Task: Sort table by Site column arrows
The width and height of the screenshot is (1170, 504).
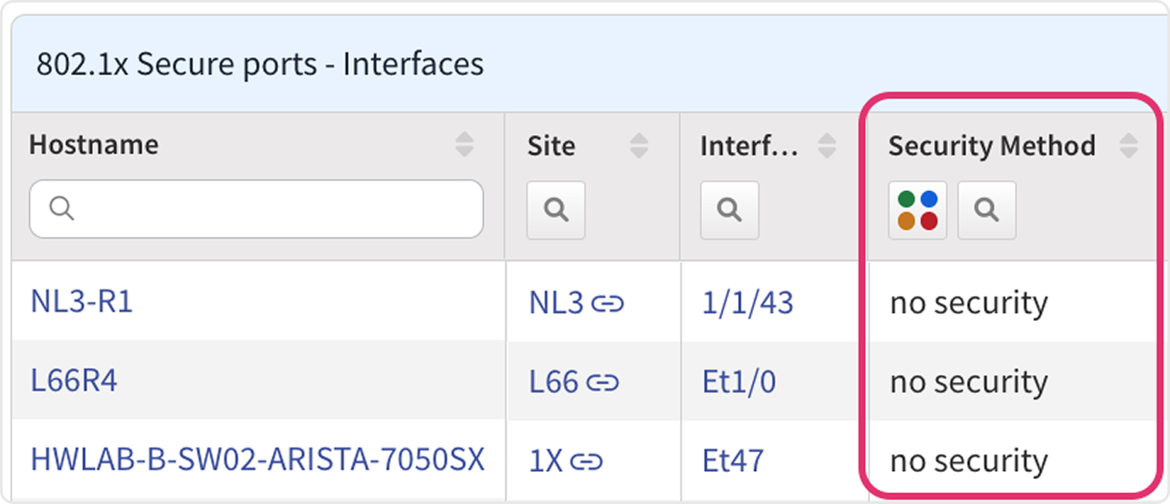Action: pyautogui.click(x=639, y=145)
